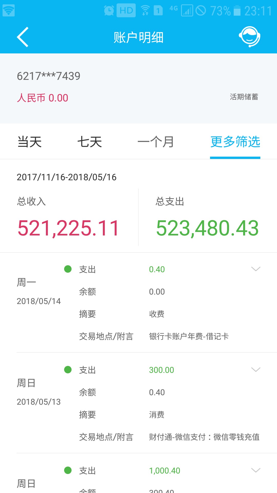Screen dimensions: 277x493
Task: Expand the 1,000.40 transaction chevron
Action: (256, 470)
